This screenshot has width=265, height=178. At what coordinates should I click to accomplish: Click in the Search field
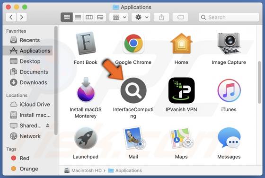[229, 17]
